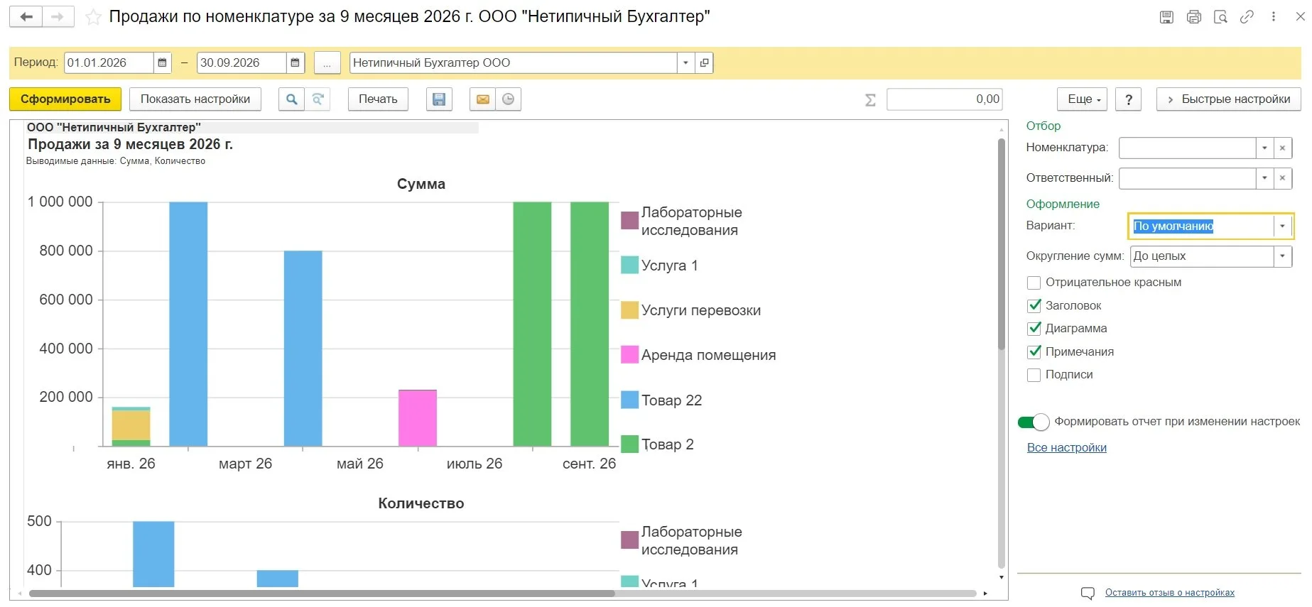Open calendar for start date 01.01.2026
Viewport: 1312px width, 607px height.
pos(162,62)
